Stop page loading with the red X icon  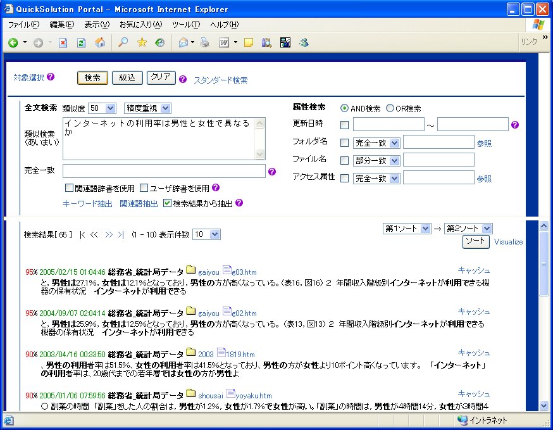63,42
